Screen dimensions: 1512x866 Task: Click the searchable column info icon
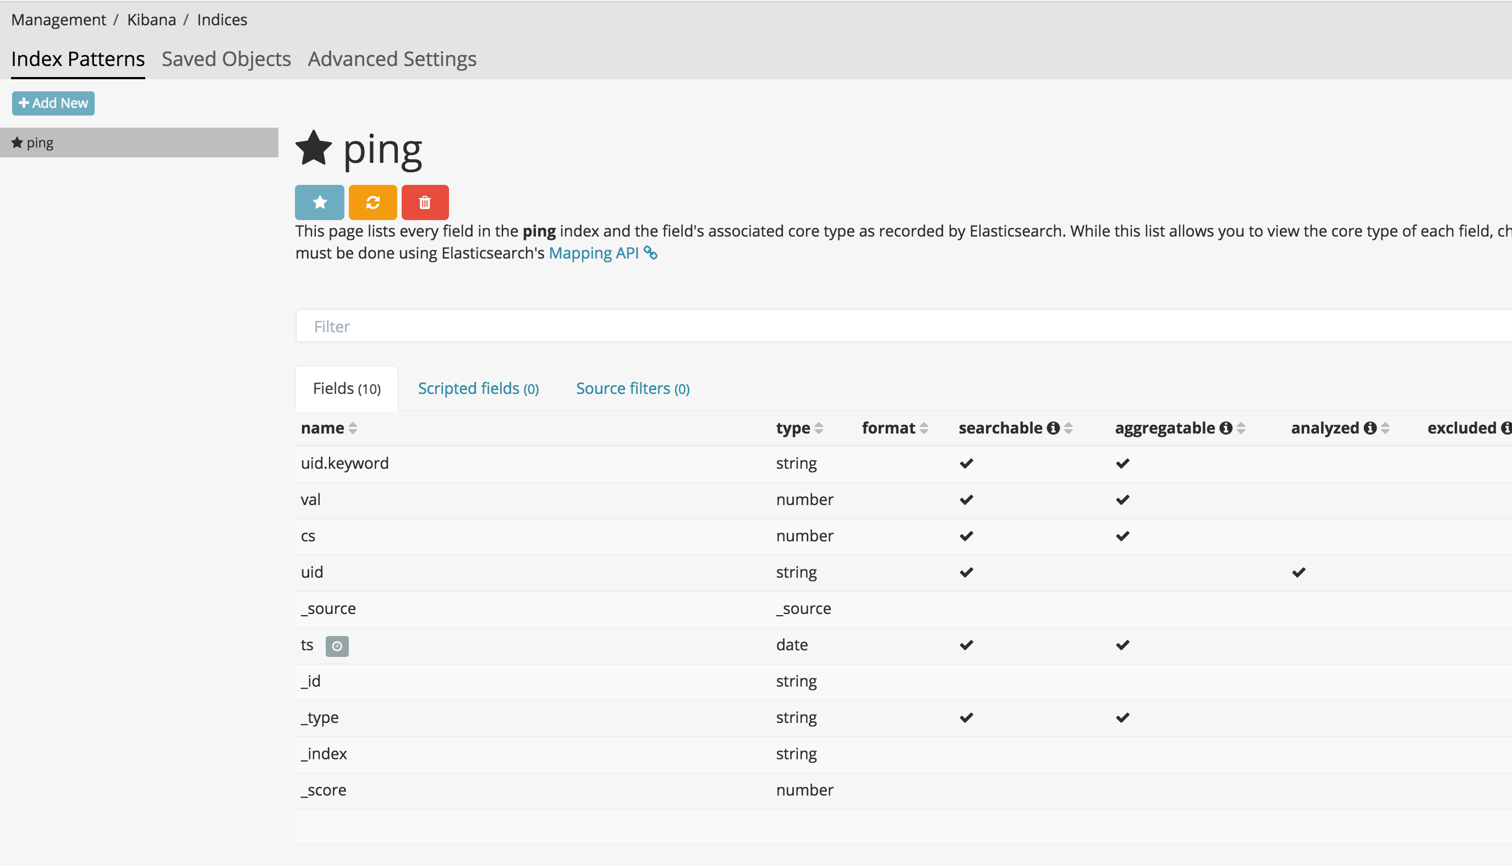[x=1053, y=428]
